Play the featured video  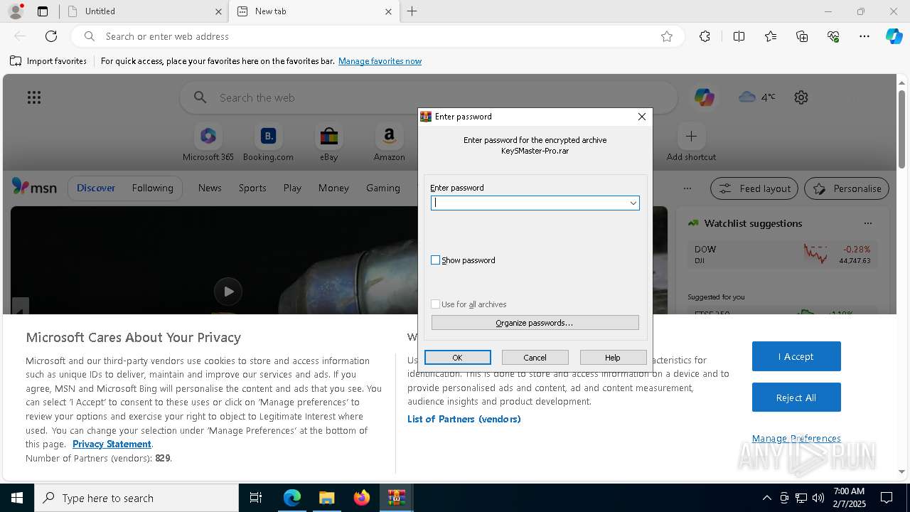click(x=228, y=291)
